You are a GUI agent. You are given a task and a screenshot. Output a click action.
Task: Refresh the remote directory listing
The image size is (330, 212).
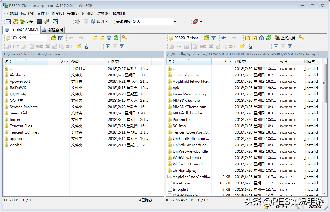tap(268, 38)
